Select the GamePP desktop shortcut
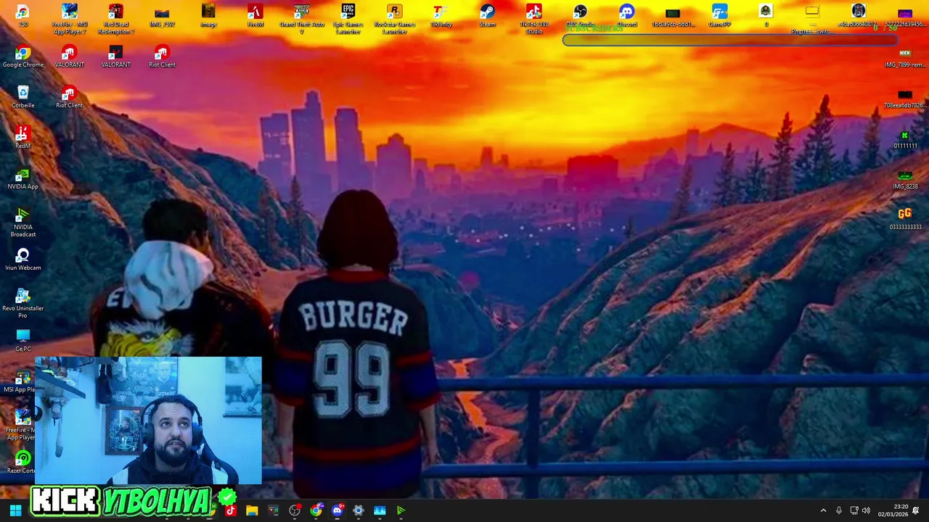 click(719, 16)
